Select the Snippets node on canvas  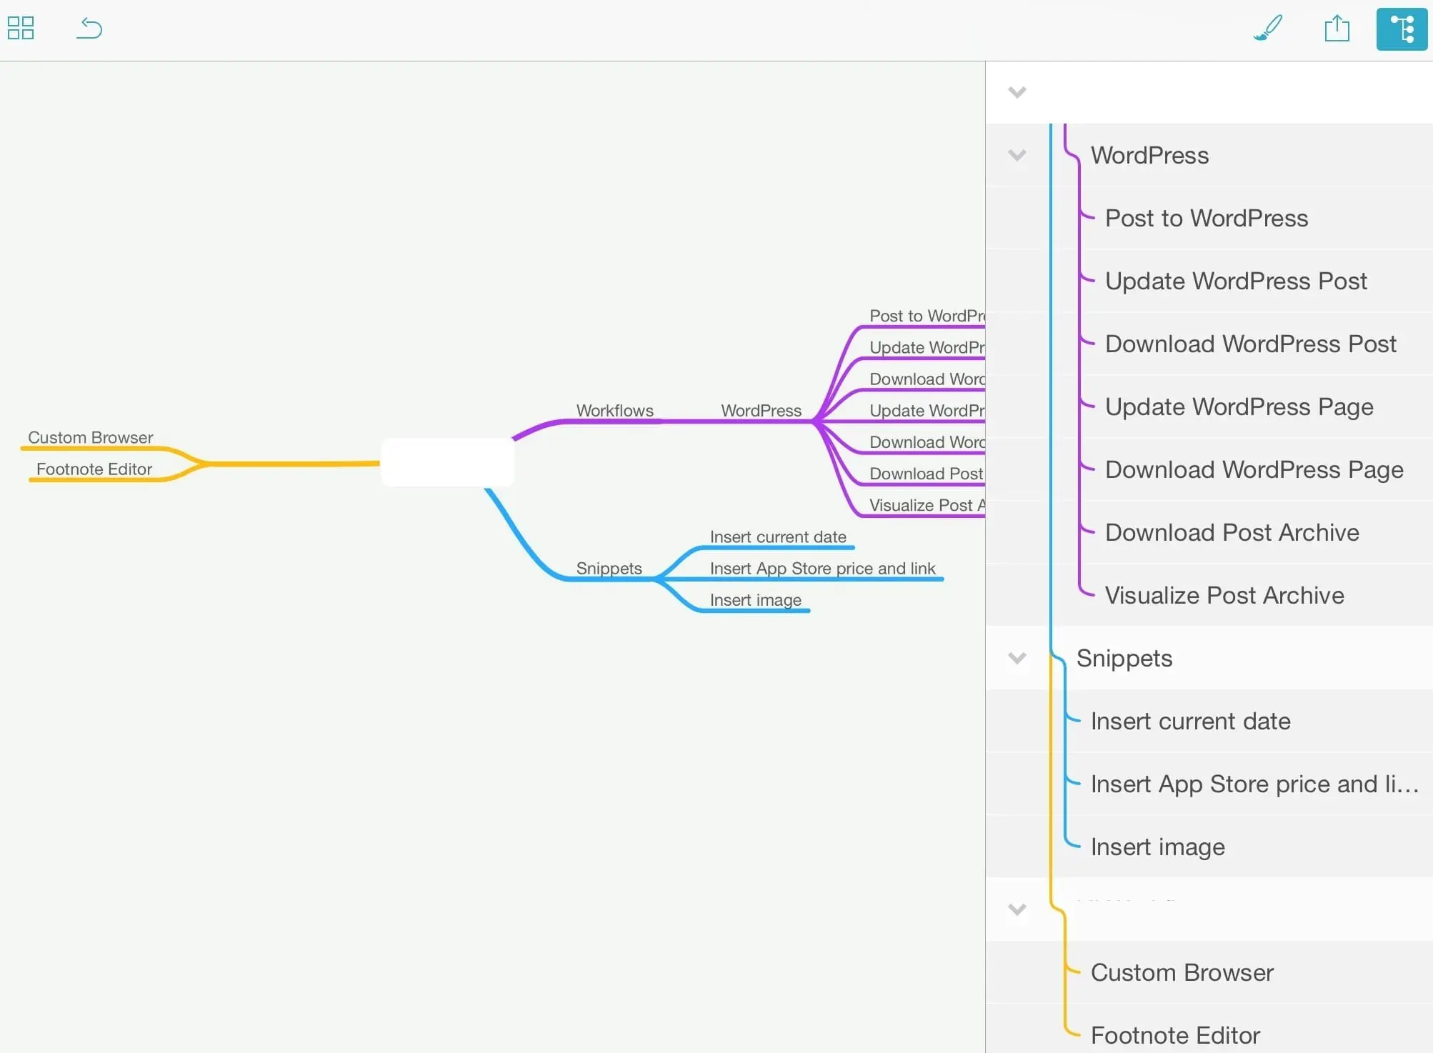[x=609, y=568]
